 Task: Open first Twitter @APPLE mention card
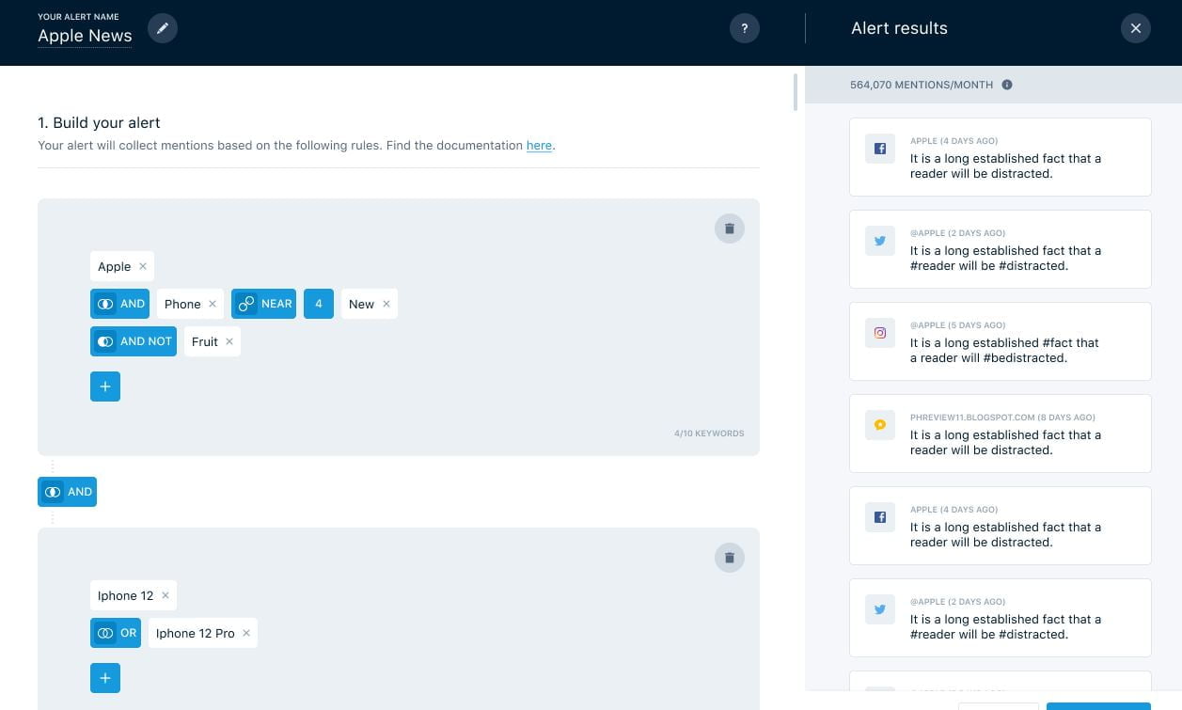tap(1001, 249)
